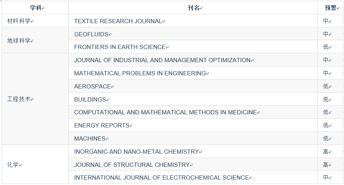Click the TEXTILE RESEARCH JOURNAL cell
The height and width of the screenshot is (185, 344).
118,21
